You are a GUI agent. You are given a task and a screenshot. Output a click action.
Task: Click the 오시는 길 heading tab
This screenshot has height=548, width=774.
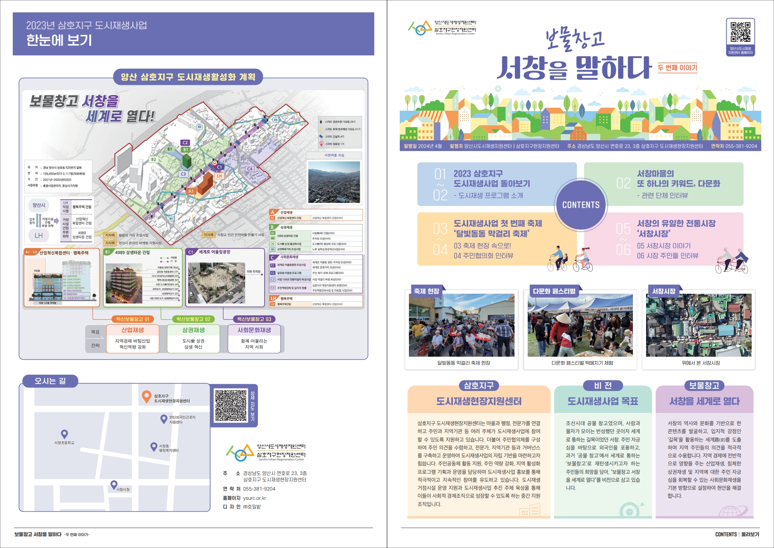(50, 381)
